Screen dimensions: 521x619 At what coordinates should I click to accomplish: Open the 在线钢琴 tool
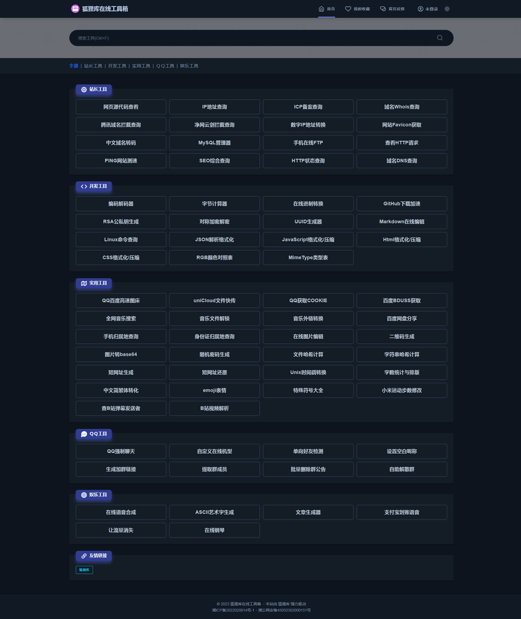(214, 530)
